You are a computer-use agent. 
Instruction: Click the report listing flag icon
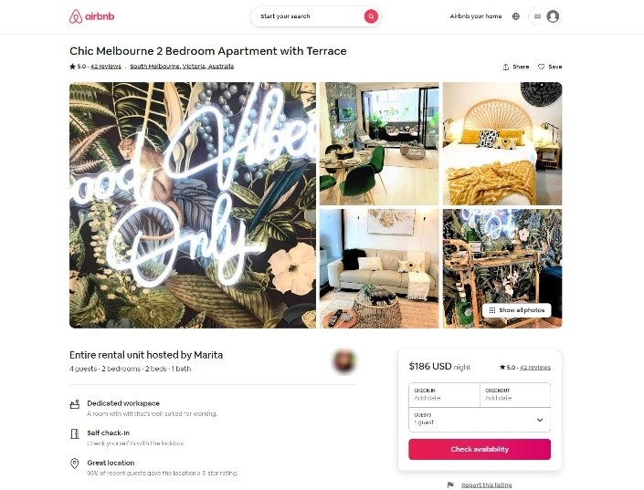point(450,485)
